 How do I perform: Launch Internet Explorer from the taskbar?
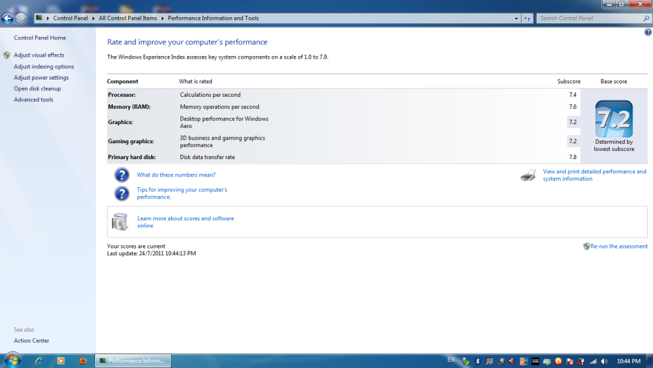coord(40,360)
